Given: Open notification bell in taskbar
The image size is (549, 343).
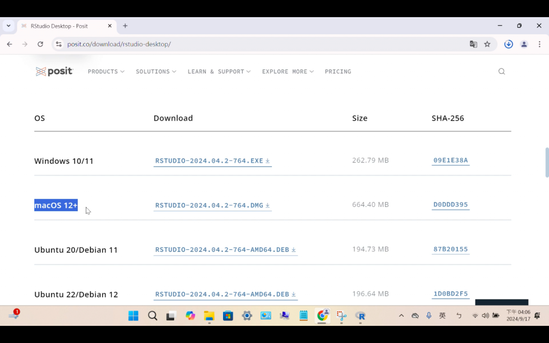Looking at the screenshot, I should click(x=538, y=316).
